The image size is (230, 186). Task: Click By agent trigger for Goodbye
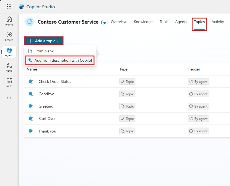coord(198,94)
